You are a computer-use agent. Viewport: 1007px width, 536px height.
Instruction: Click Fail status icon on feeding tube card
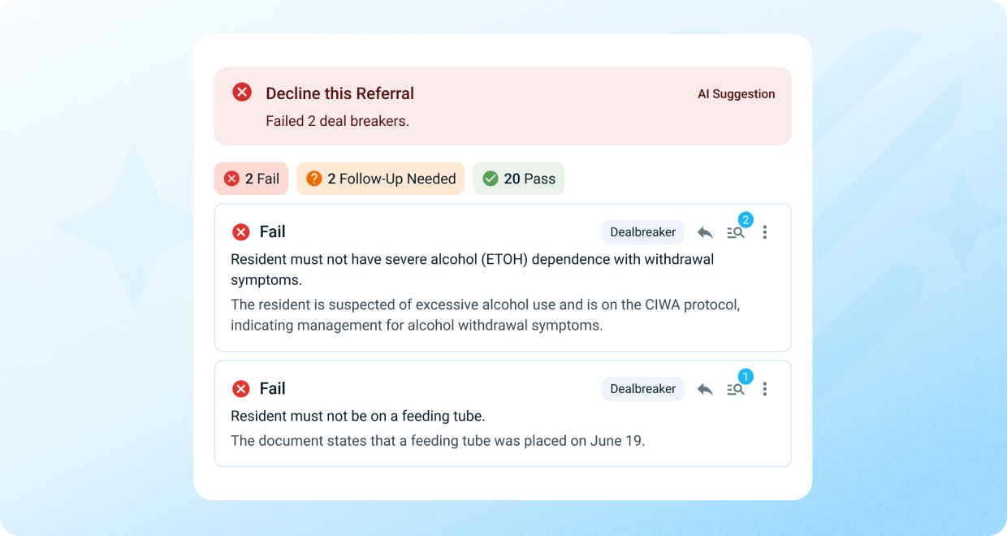click(241, 389)
